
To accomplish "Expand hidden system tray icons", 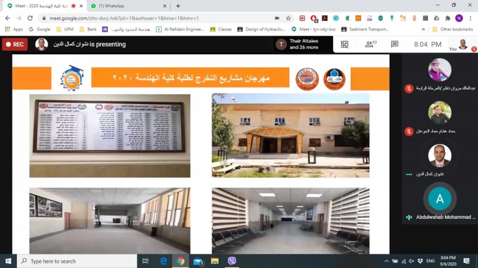I will (387, 261).
